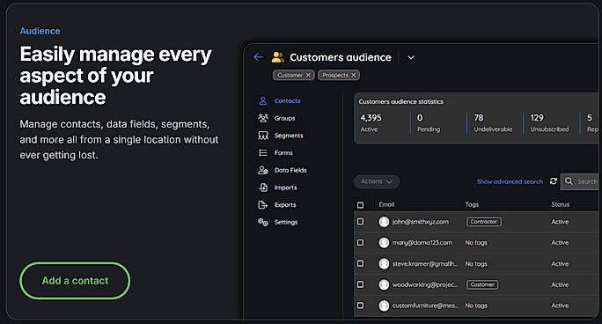Click the Add a contact button

pos(75,281)
